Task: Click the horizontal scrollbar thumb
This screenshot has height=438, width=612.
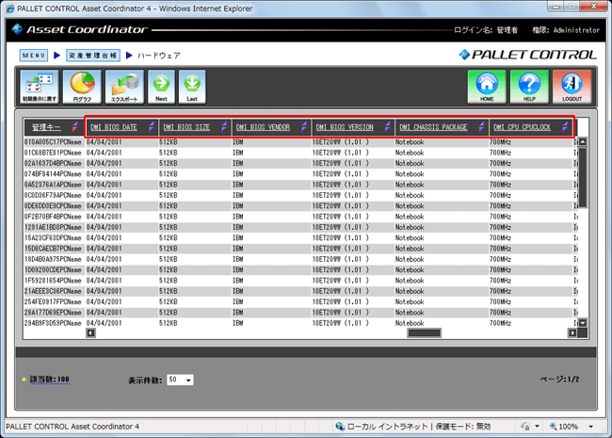Action: click(x=424, y=333)
